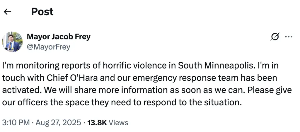This screenshot has height=132, width=300.
Task: Click the "Views" label
Action: tap(118, 122)
